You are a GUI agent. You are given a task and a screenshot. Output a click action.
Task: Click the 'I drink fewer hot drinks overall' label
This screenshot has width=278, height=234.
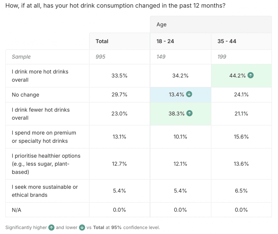[x=41, y=114]
